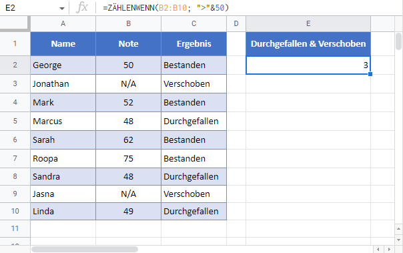Screen dimensions: 403x253
Task: Select row 4 header
Action: [15, 102]
